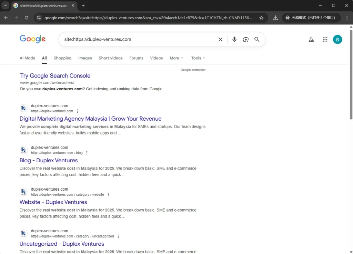The width and height of the screenshot is (353, 254).
Task: Open the Blog - Duplex Ventures result
Action: [x=49, y=160]
